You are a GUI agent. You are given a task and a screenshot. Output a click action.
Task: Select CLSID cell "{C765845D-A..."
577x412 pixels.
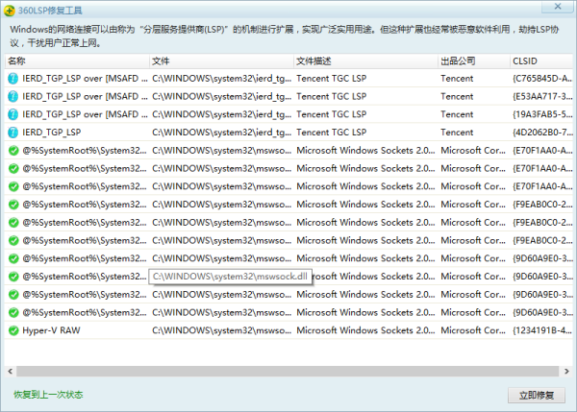coord(542,79)
